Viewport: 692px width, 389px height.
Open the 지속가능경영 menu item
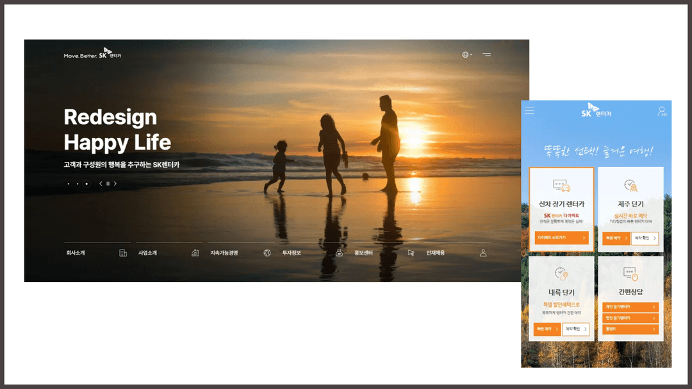(224, 253)
